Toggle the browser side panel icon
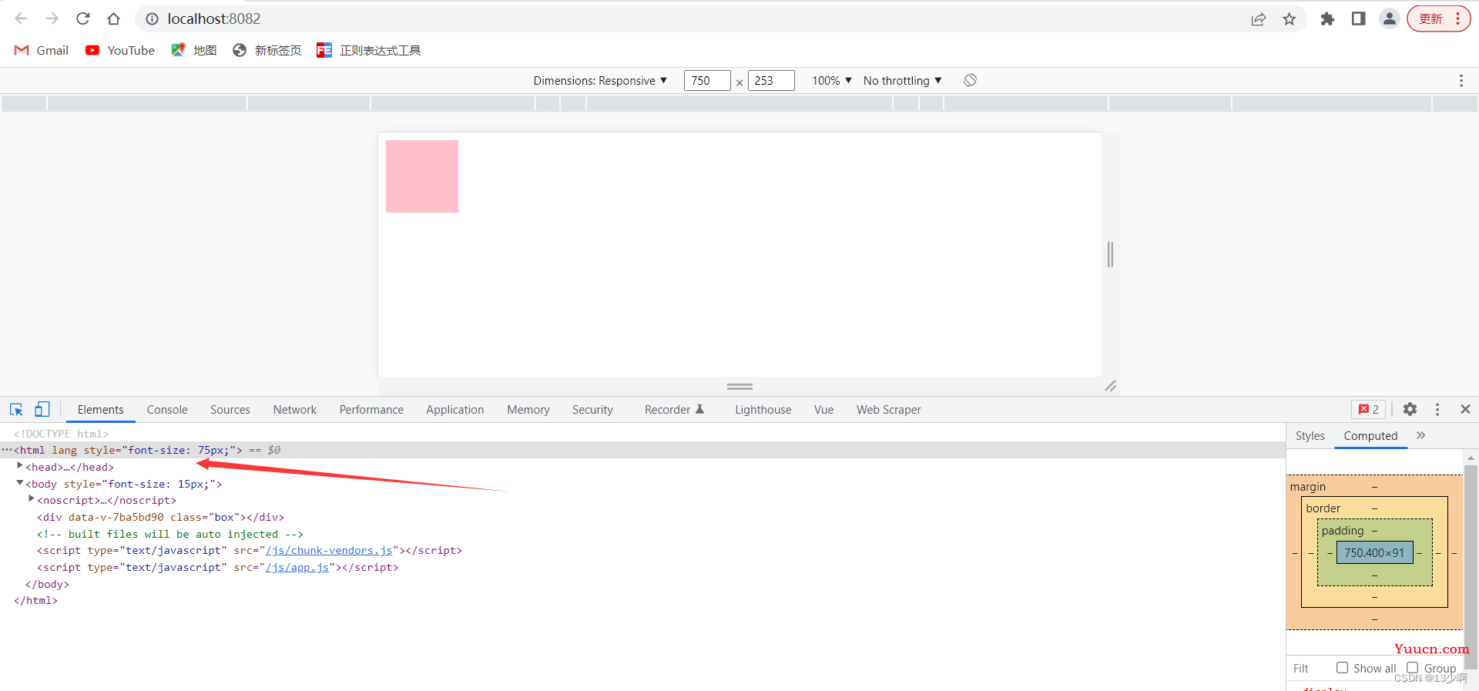Screen dimensions: 1479x691 point(1358,19)
